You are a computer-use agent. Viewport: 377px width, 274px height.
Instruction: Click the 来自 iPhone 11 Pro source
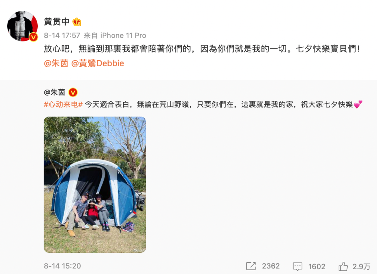pyautogui.click(x=115, y=36)
